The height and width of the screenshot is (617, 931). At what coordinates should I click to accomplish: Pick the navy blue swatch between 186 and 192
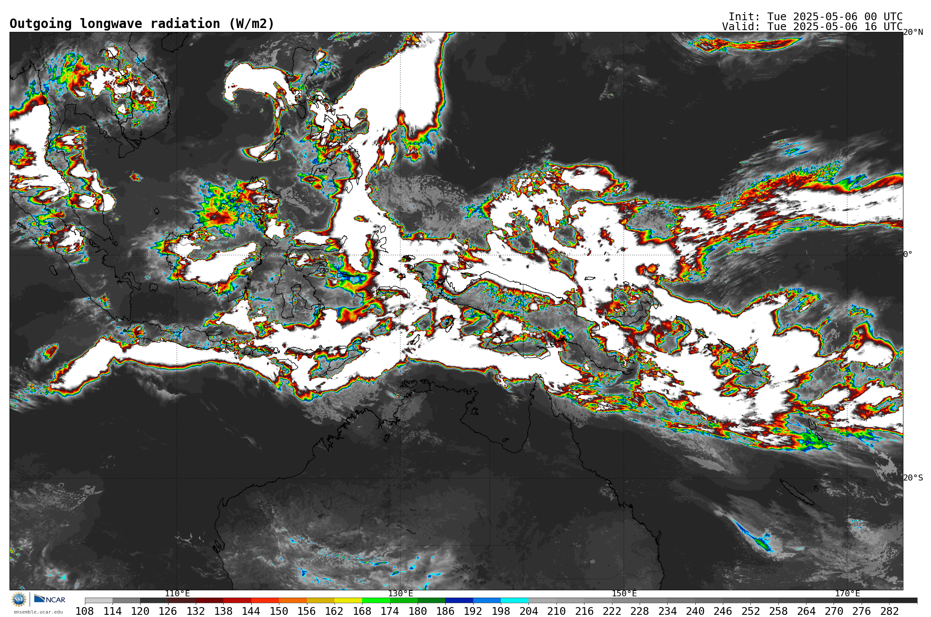[459, 601]
